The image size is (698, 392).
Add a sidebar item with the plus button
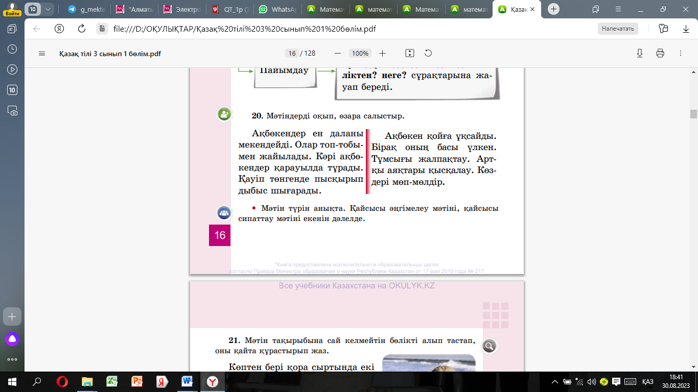tap(12, 316)
